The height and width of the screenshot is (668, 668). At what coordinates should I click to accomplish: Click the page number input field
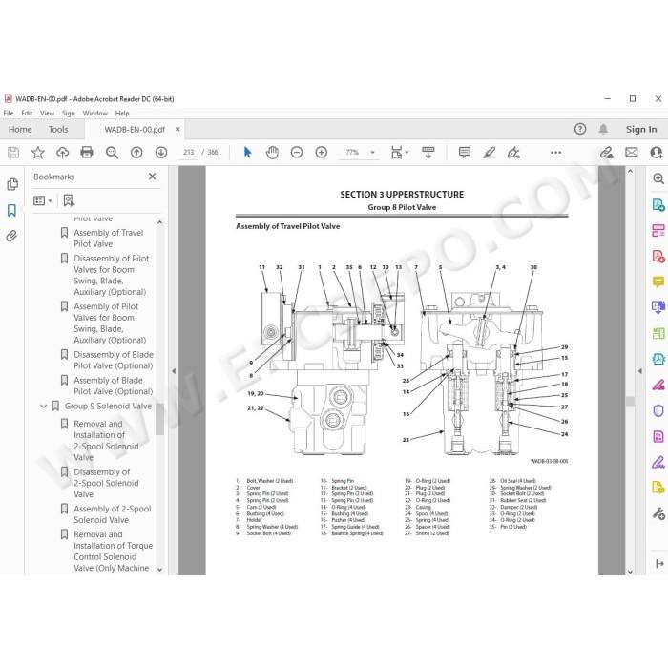point(188,152)
